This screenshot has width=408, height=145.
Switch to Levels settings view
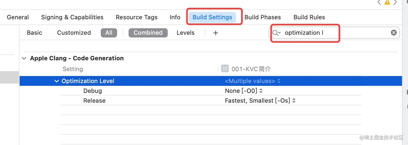pos(185,33)
